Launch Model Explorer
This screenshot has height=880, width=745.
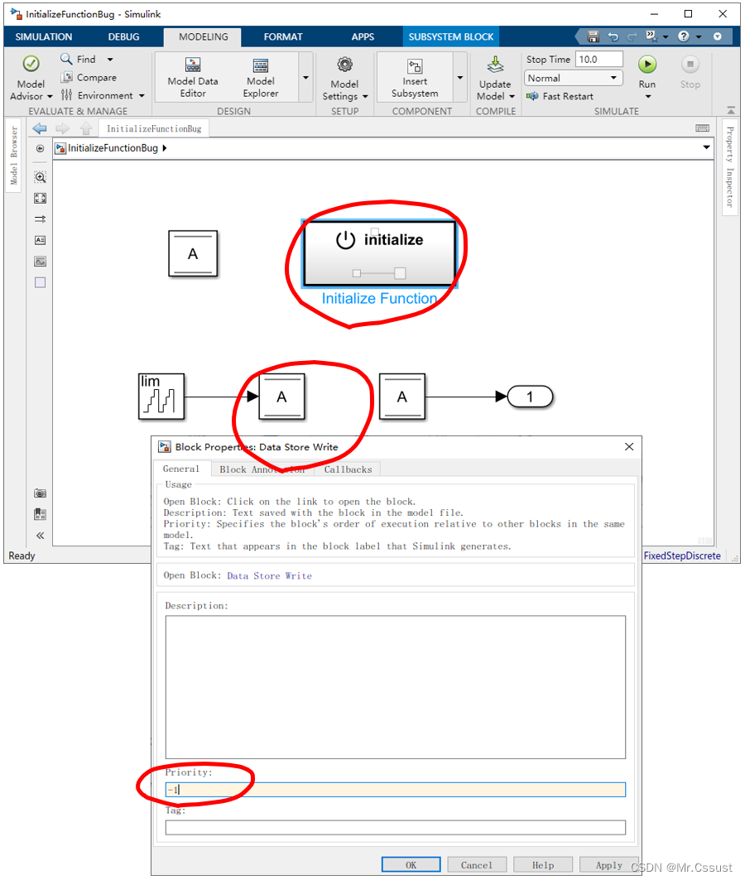tap(260, 78)
